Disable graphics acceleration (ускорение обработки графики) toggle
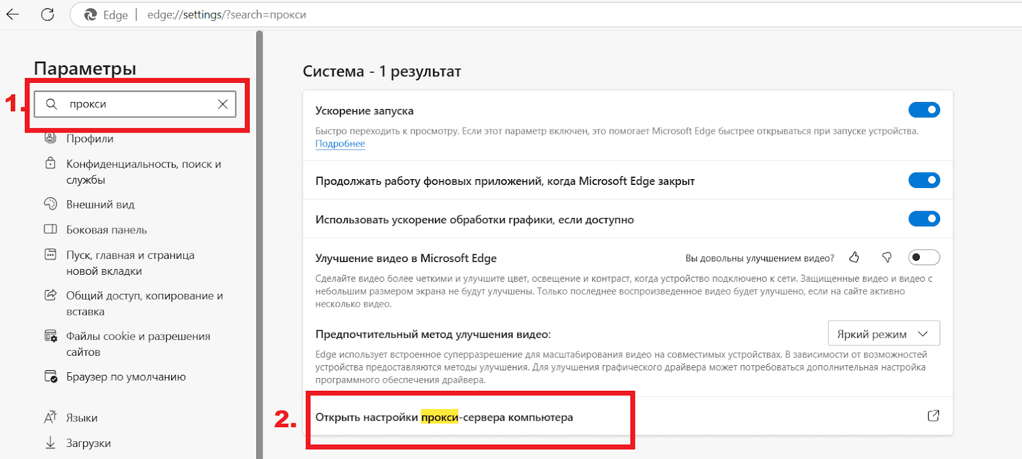 coord(924,219)
